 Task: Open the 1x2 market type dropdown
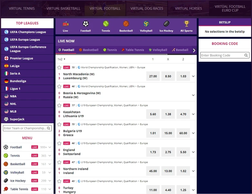(61, 59)
